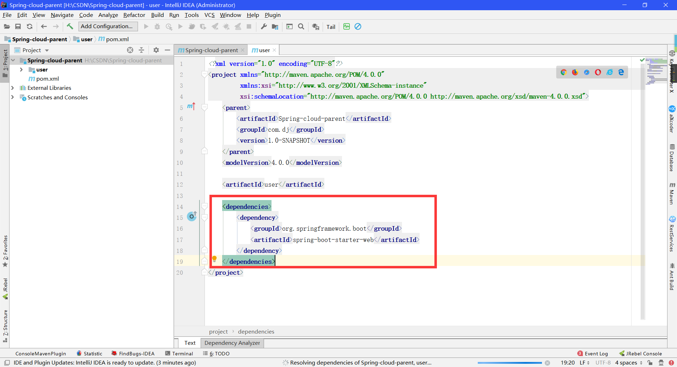Image resolution: width=677 pixels, height=367 pixels.
Task: Click the Maven parent gutter icon on line 5
Action: (x=191, y=106)
